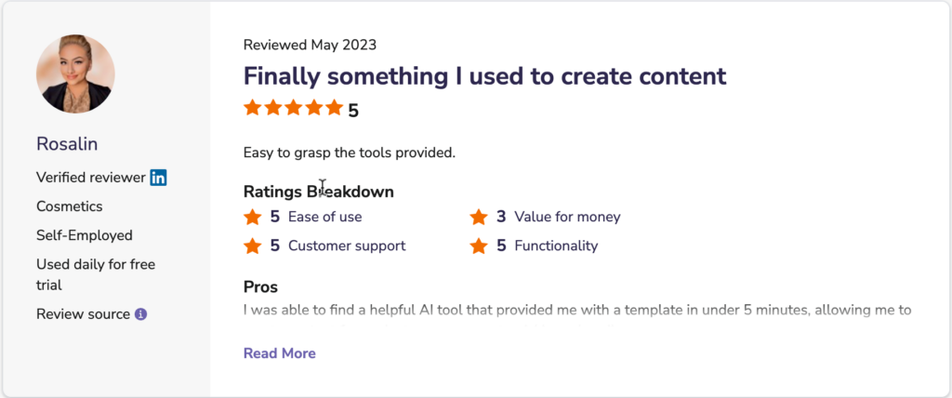Expand review with Read More
The width and height of the screenshot is (952, 398).
[279, 353]
